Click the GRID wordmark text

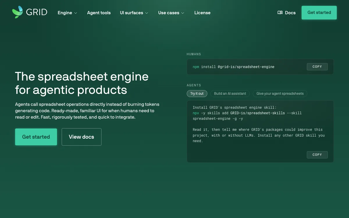[x=37, y=12]
